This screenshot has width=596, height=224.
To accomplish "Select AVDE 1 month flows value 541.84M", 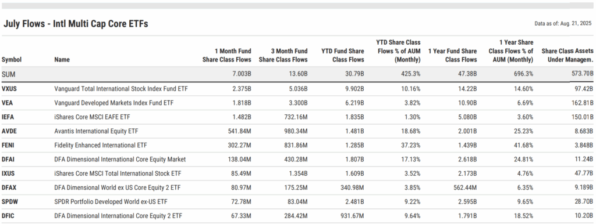I will [239, 131].
